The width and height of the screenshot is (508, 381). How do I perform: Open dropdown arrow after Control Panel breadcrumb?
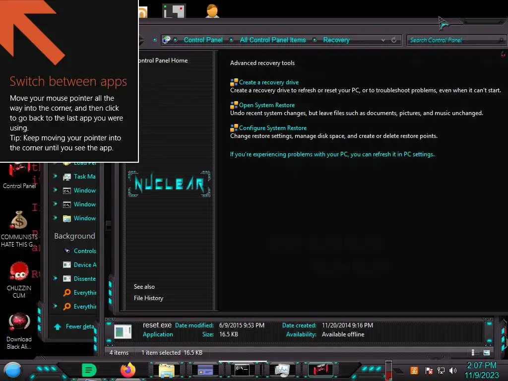[x=231, y=40]
